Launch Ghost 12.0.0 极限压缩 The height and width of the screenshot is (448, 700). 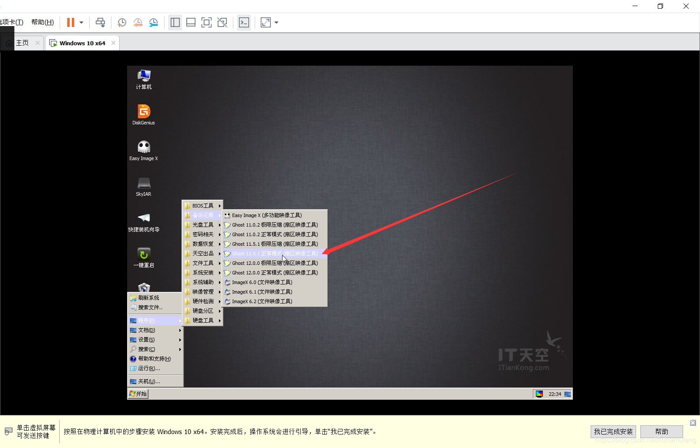pos(275,263)
